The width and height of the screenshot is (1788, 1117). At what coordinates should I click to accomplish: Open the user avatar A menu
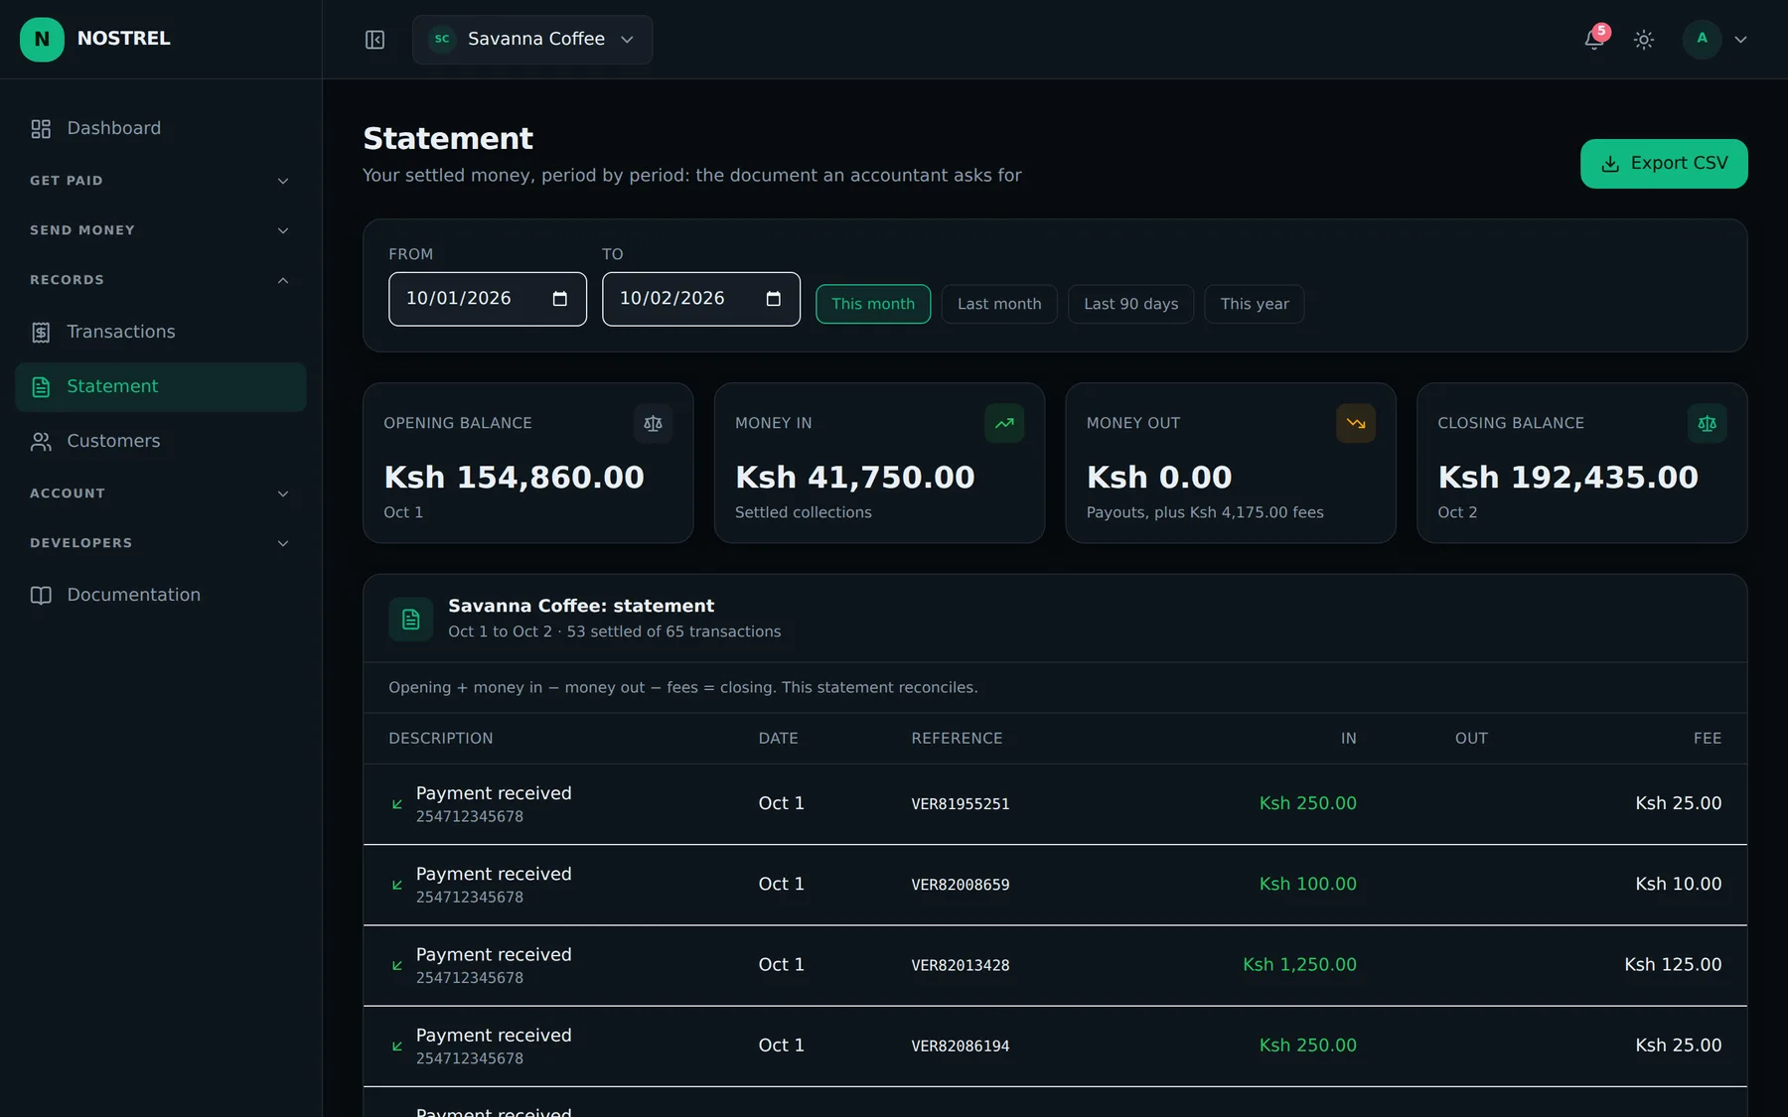(x=1702, y=39)
